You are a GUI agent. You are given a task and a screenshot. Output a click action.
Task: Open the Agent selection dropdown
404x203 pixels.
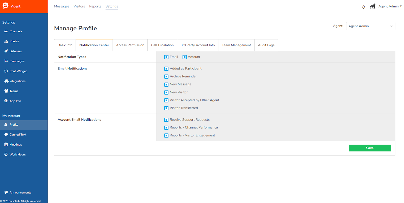(370, 26)
